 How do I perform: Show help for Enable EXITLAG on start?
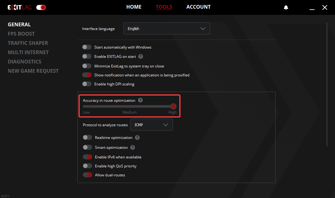[x=141, y=57]
